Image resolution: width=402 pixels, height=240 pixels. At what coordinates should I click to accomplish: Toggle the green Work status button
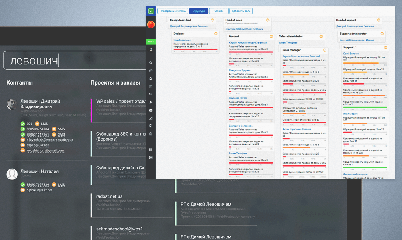(x=151, y=41)
